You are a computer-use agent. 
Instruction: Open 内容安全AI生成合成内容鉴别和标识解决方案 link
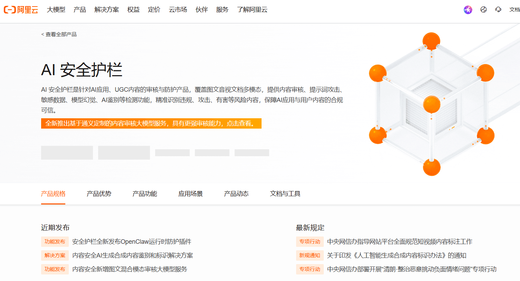pyautogui.click(x=133, y=255)
